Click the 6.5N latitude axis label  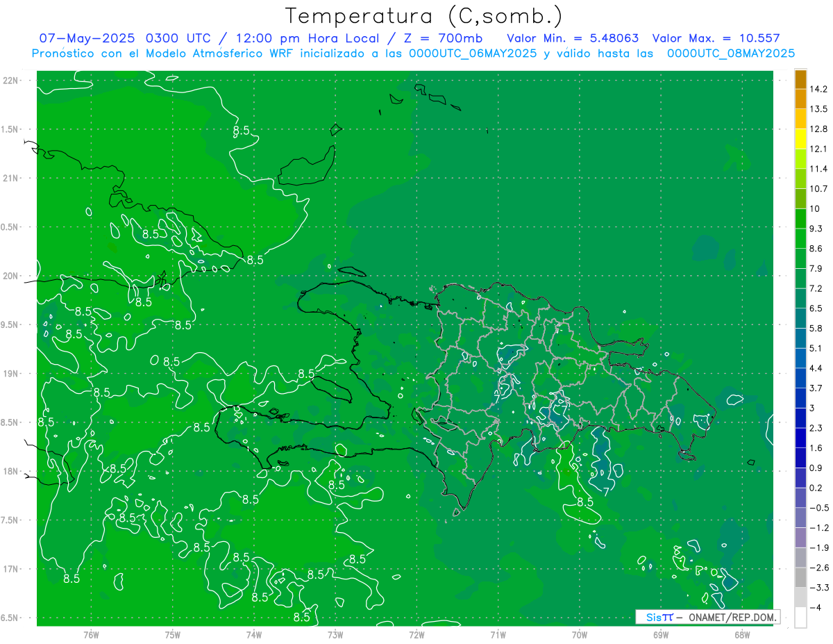click(10, 618)
